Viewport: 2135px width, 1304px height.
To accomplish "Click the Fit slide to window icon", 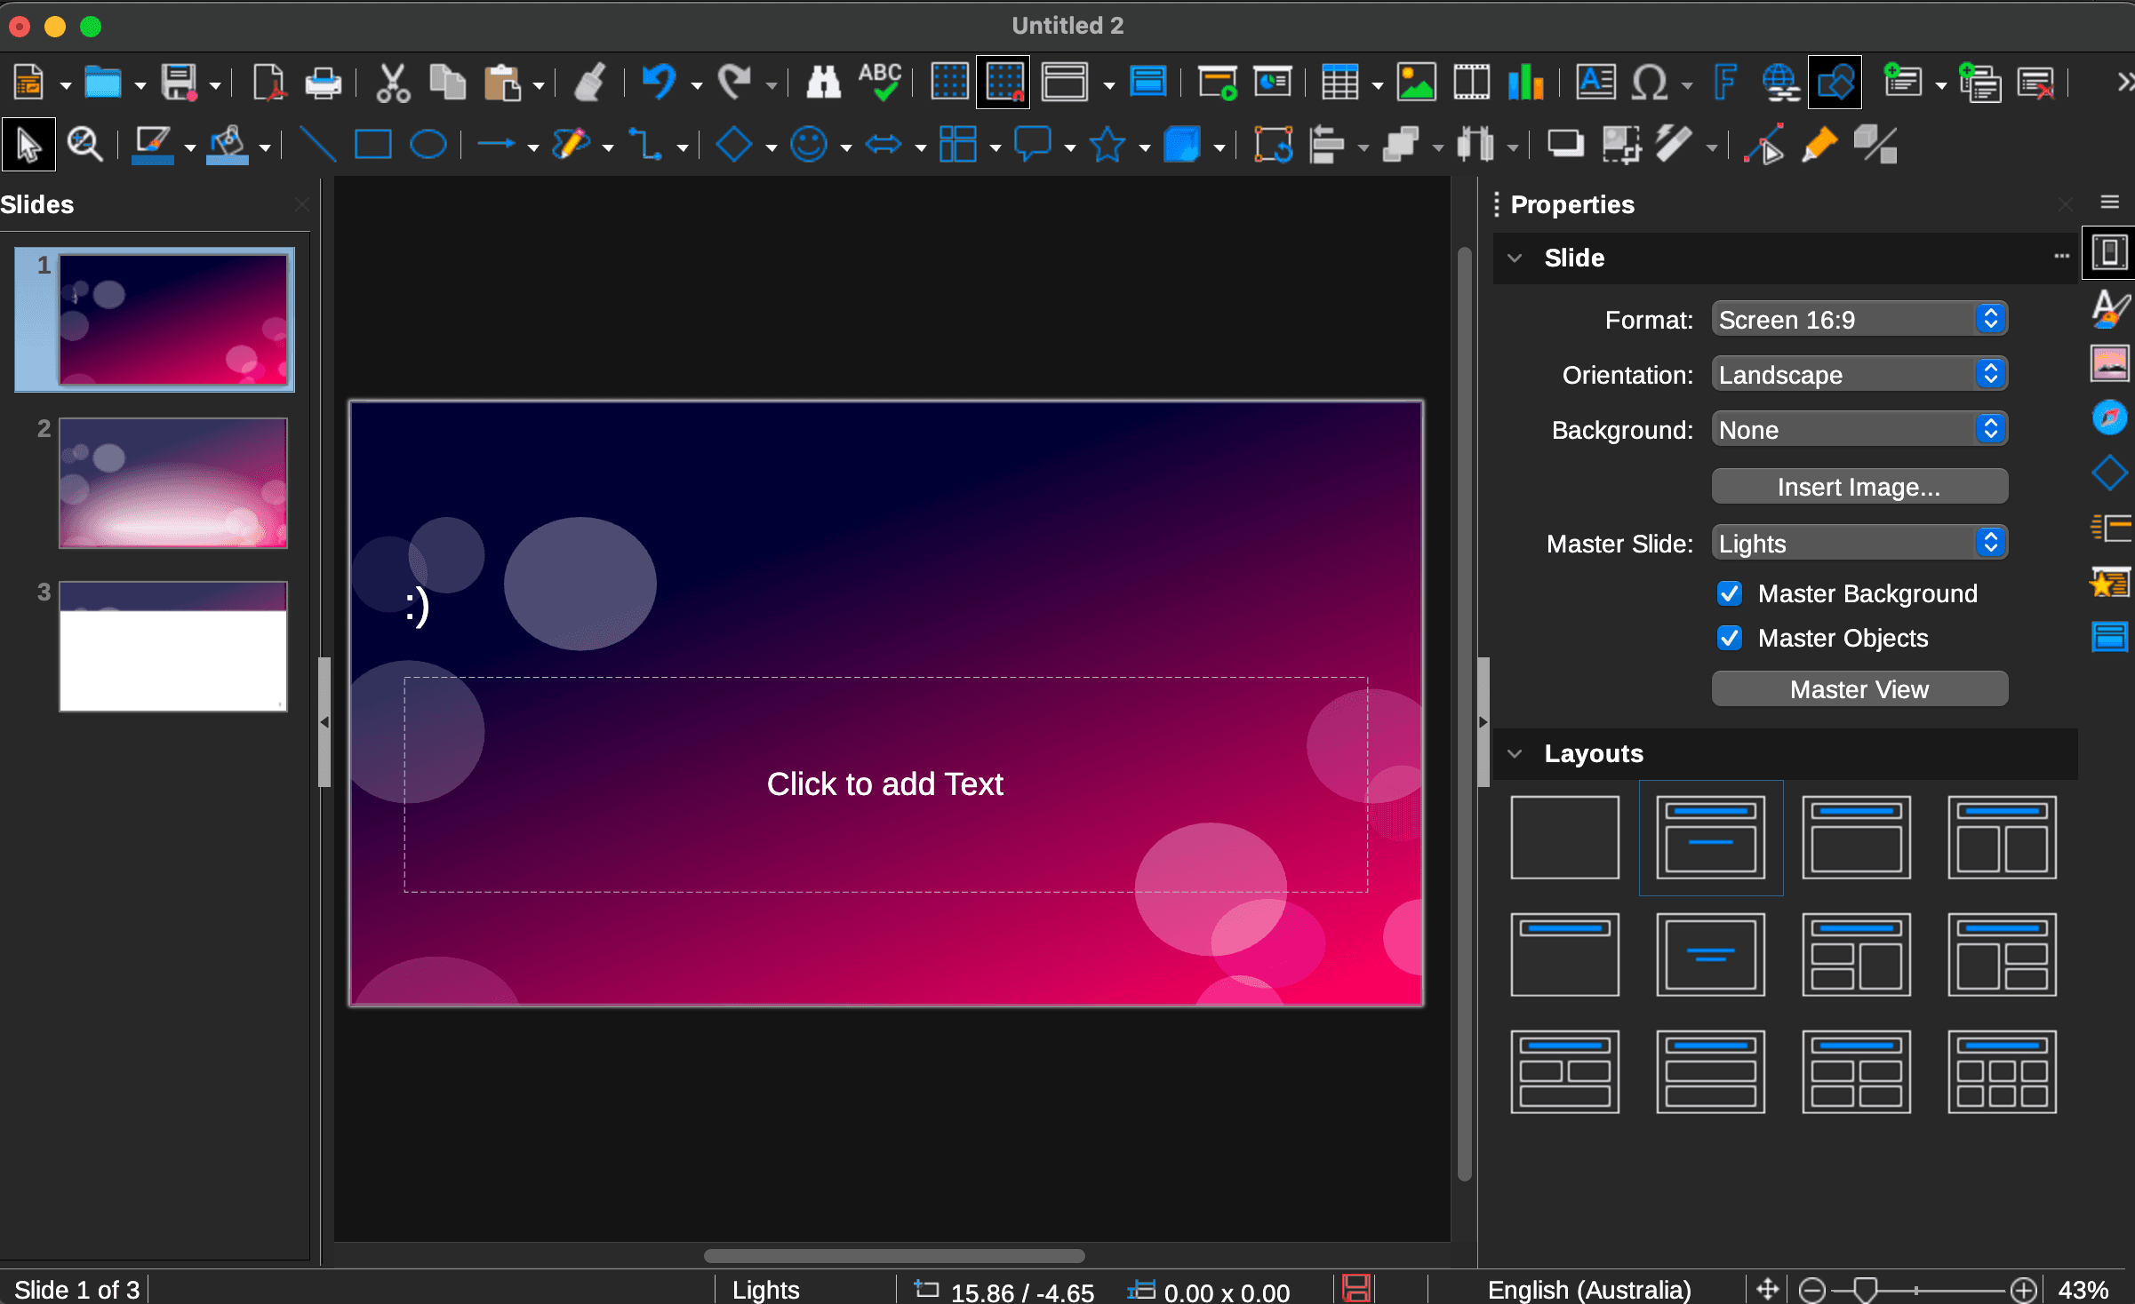I will [1767, 1289].
